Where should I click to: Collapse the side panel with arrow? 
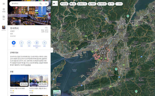point(52,50)
